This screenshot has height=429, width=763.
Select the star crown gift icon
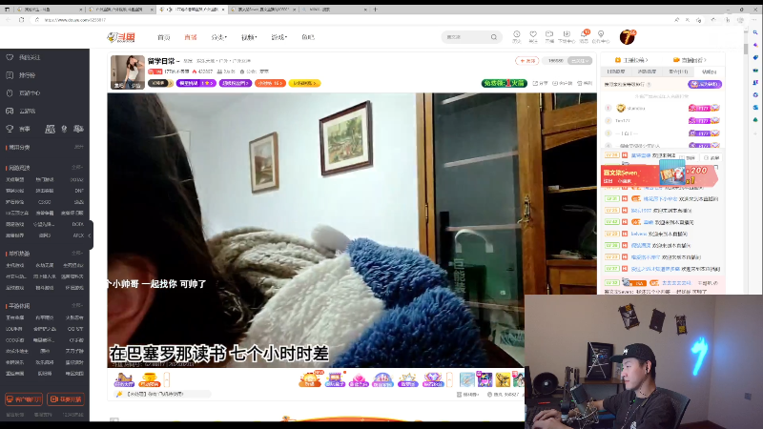(x=408, y=379)
